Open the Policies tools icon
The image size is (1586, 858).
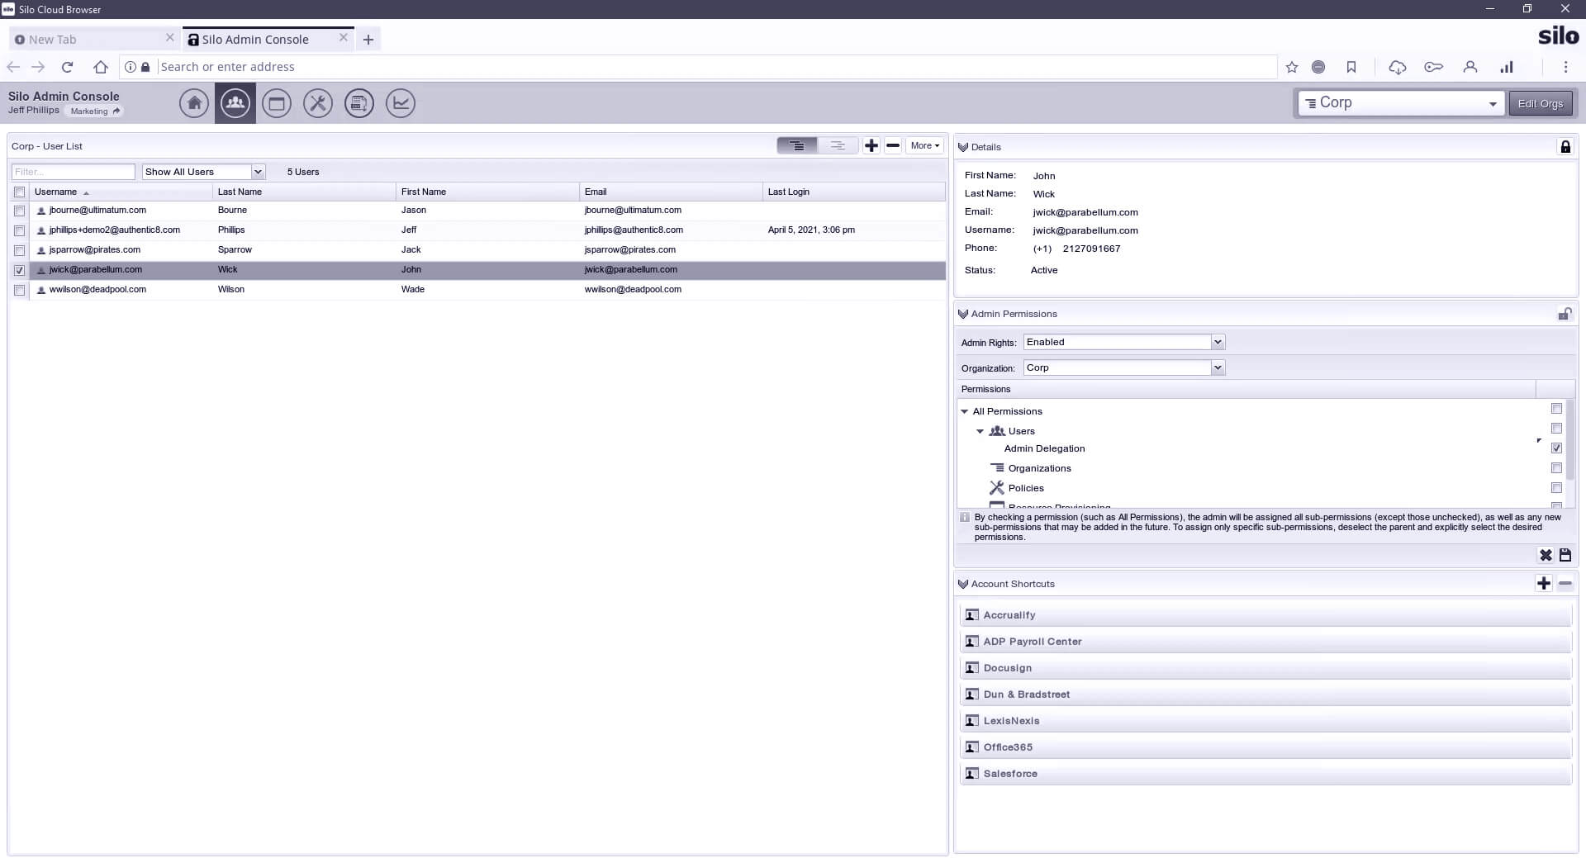[x=318, y=103]
